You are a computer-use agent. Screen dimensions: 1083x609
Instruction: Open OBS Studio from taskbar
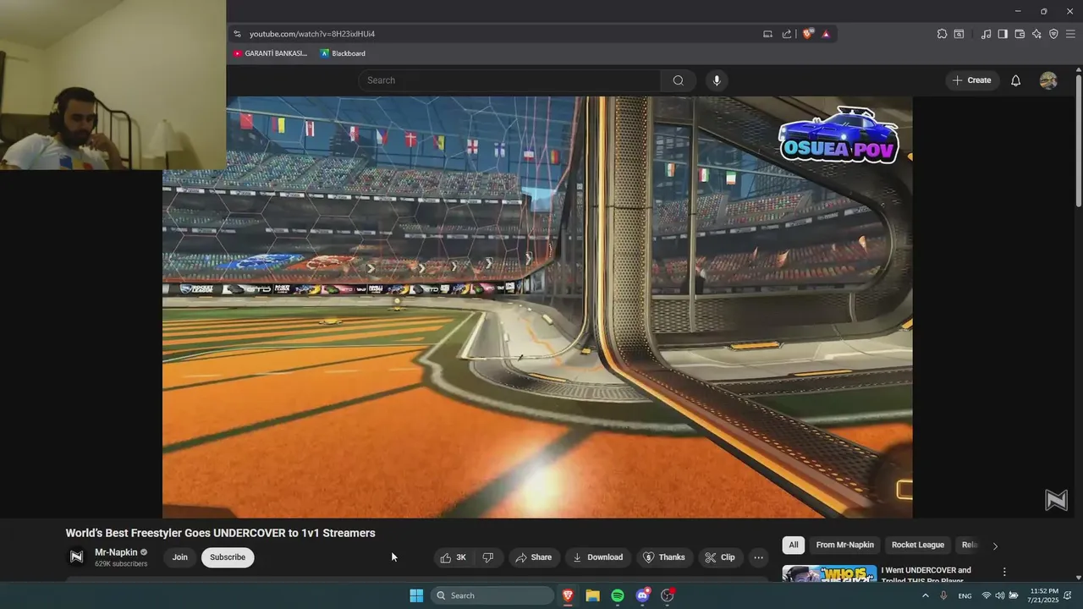coord(668,595)
